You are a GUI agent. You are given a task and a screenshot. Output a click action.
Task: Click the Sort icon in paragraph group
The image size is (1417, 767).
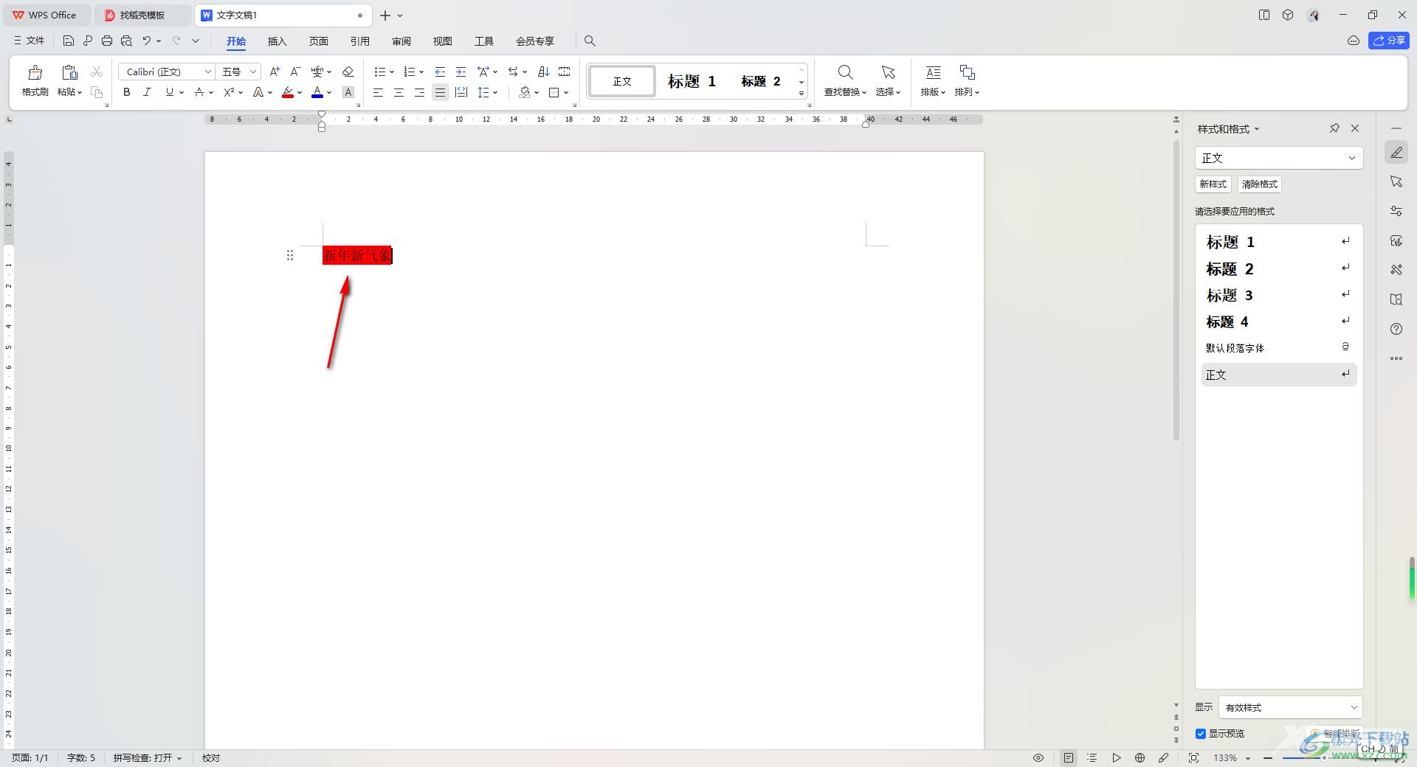(544, 72)
